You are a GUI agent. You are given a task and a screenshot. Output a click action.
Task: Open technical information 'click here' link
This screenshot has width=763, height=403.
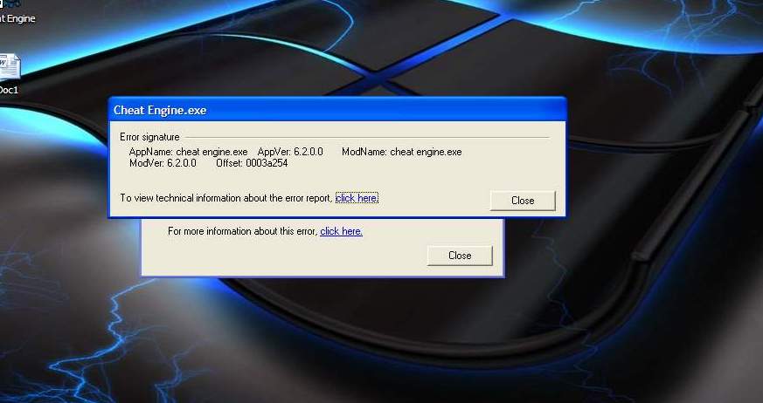(x=357, y=198)
